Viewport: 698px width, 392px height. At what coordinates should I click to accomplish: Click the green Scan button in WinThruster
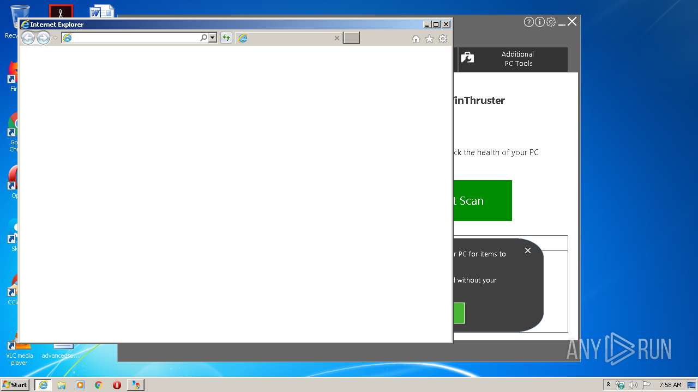[x=482, y=200]
